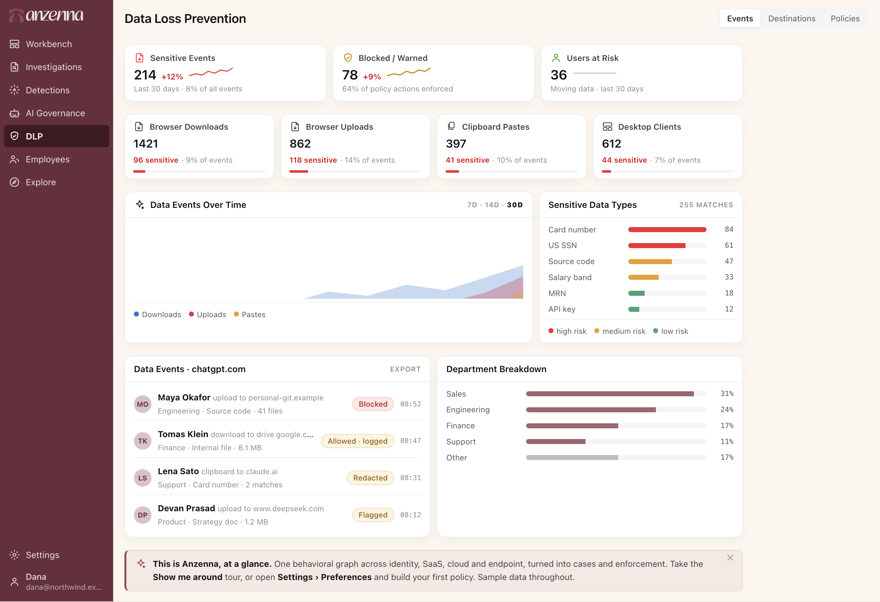Click the sparkle icon beside Data Events Over Time
Screen dimensions: 880x602
pos(140,205)
